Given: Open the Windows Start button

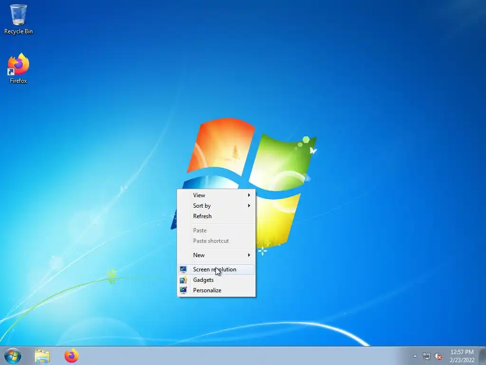Looking at the screenshot, I should point(13,355).
